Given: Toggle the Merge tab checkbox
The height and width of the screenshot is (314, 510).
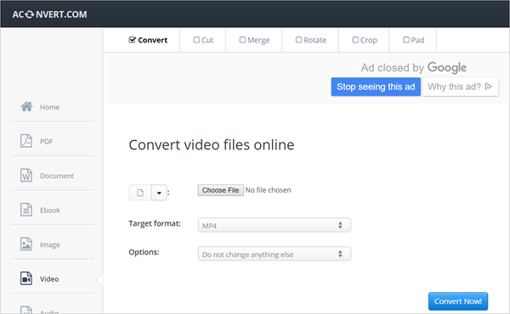Looking at the screenshot, I should pos(242,40).
